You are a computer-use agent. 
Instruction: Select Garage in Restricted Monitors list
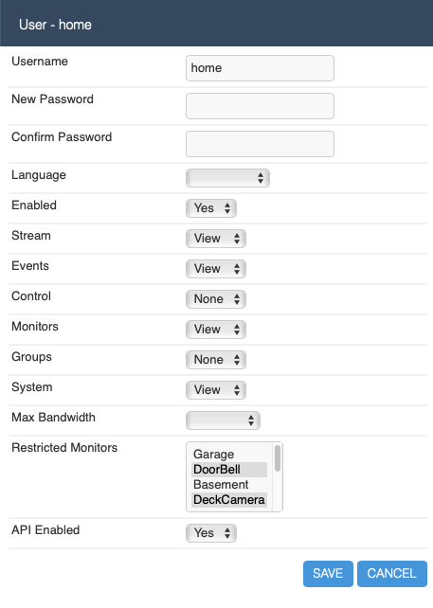tap(229, 454)
